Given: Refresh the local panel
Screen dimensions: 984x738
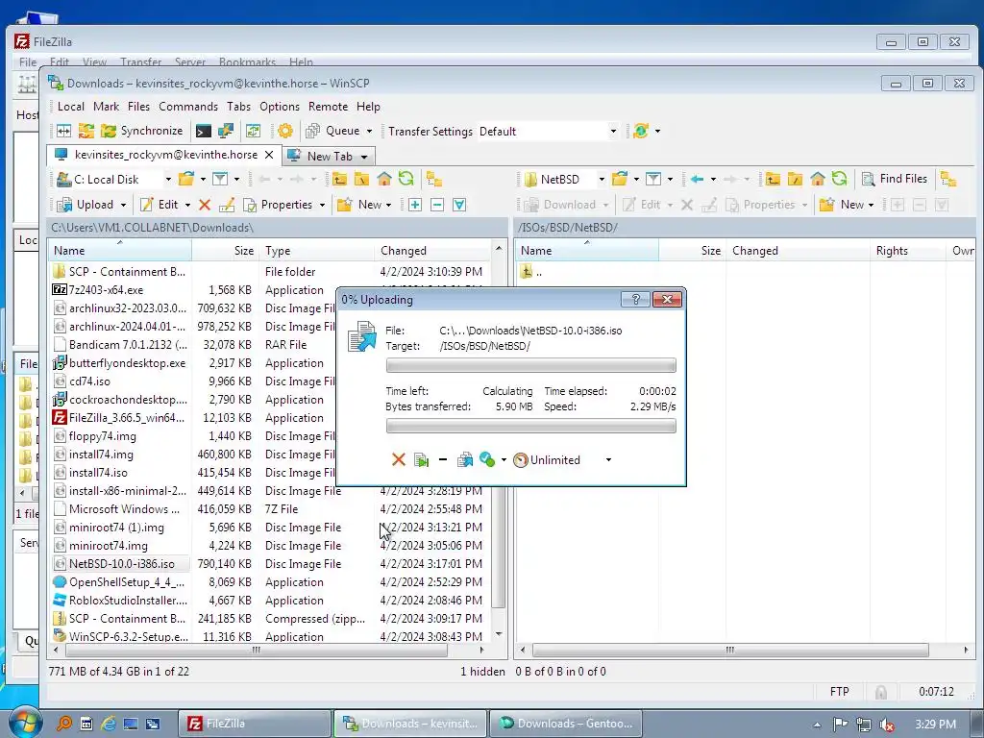Looking at the screenshot, I should pos(406,179).
